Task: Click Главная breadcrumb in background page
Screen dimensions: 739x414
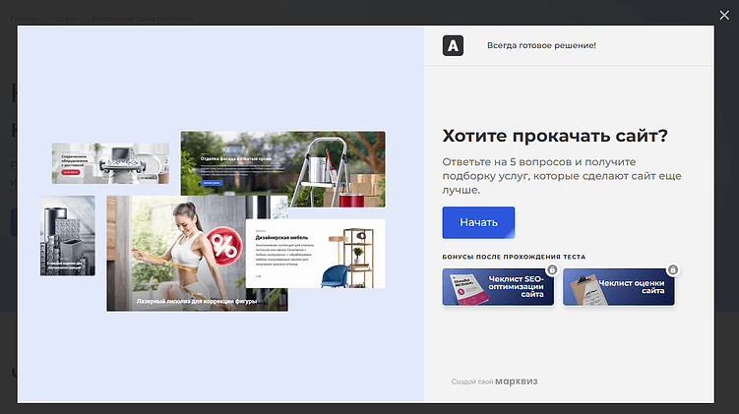Action: (25, 19)
